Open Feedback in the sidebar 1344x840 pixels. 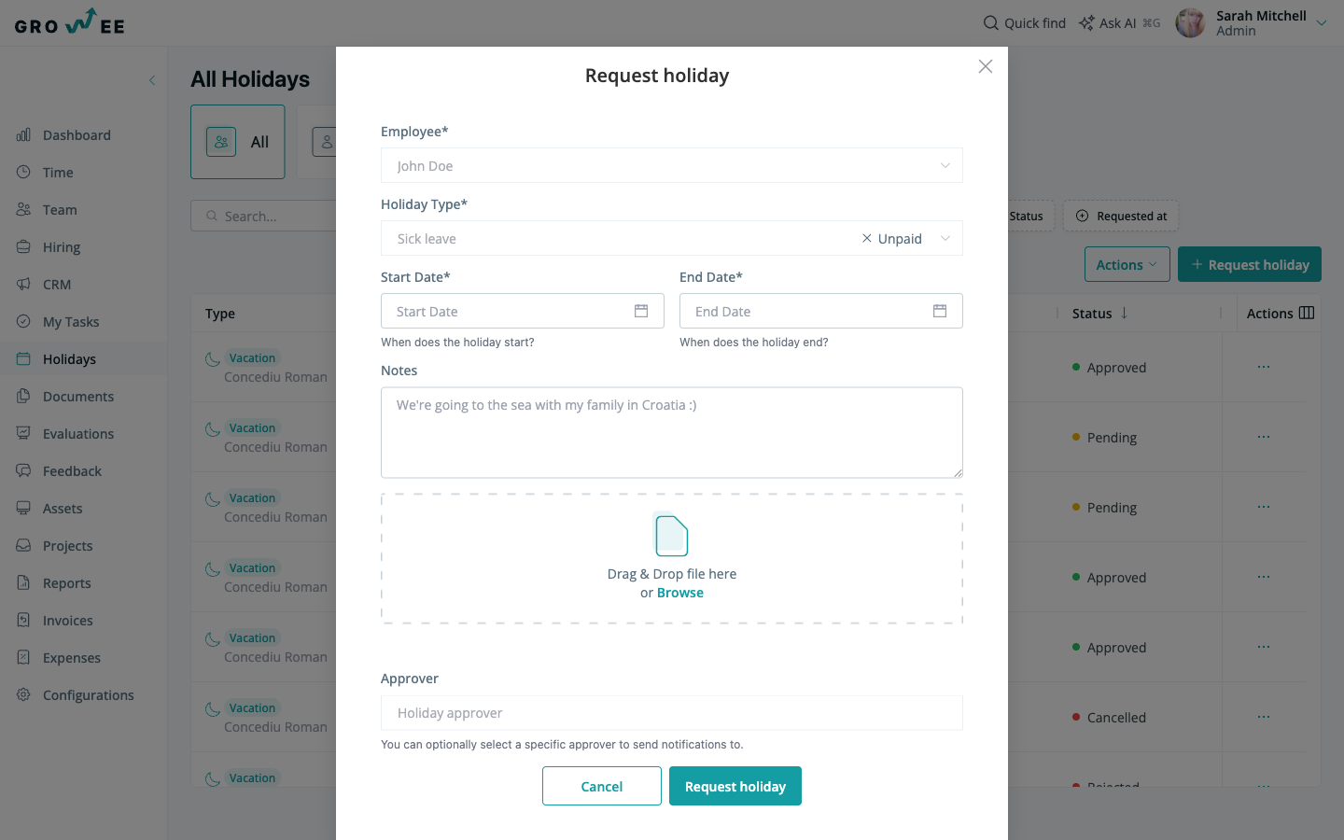72,471
